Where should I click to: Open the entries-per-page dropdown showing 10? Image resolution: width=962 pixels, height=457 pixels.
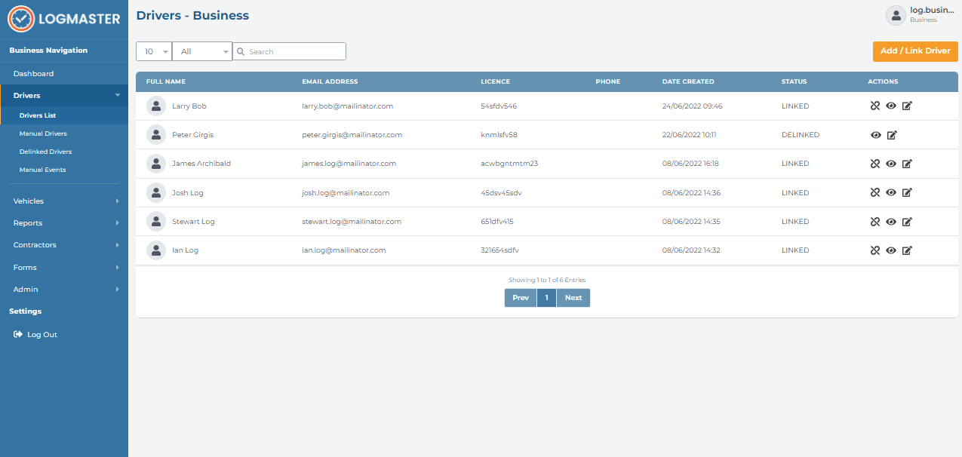(154, 51)
